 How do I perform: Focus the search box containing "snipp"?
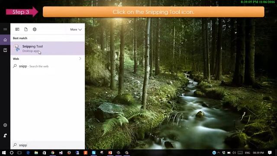(x=48, y=145)
